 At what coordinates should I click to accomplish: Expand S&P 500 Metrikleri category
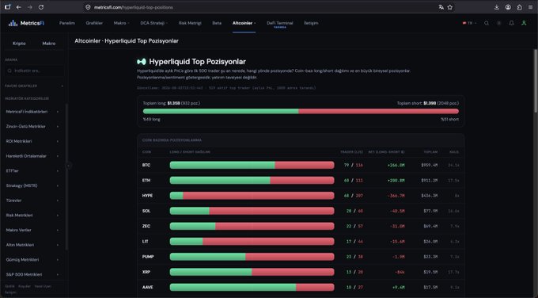(x=32, y=274)
